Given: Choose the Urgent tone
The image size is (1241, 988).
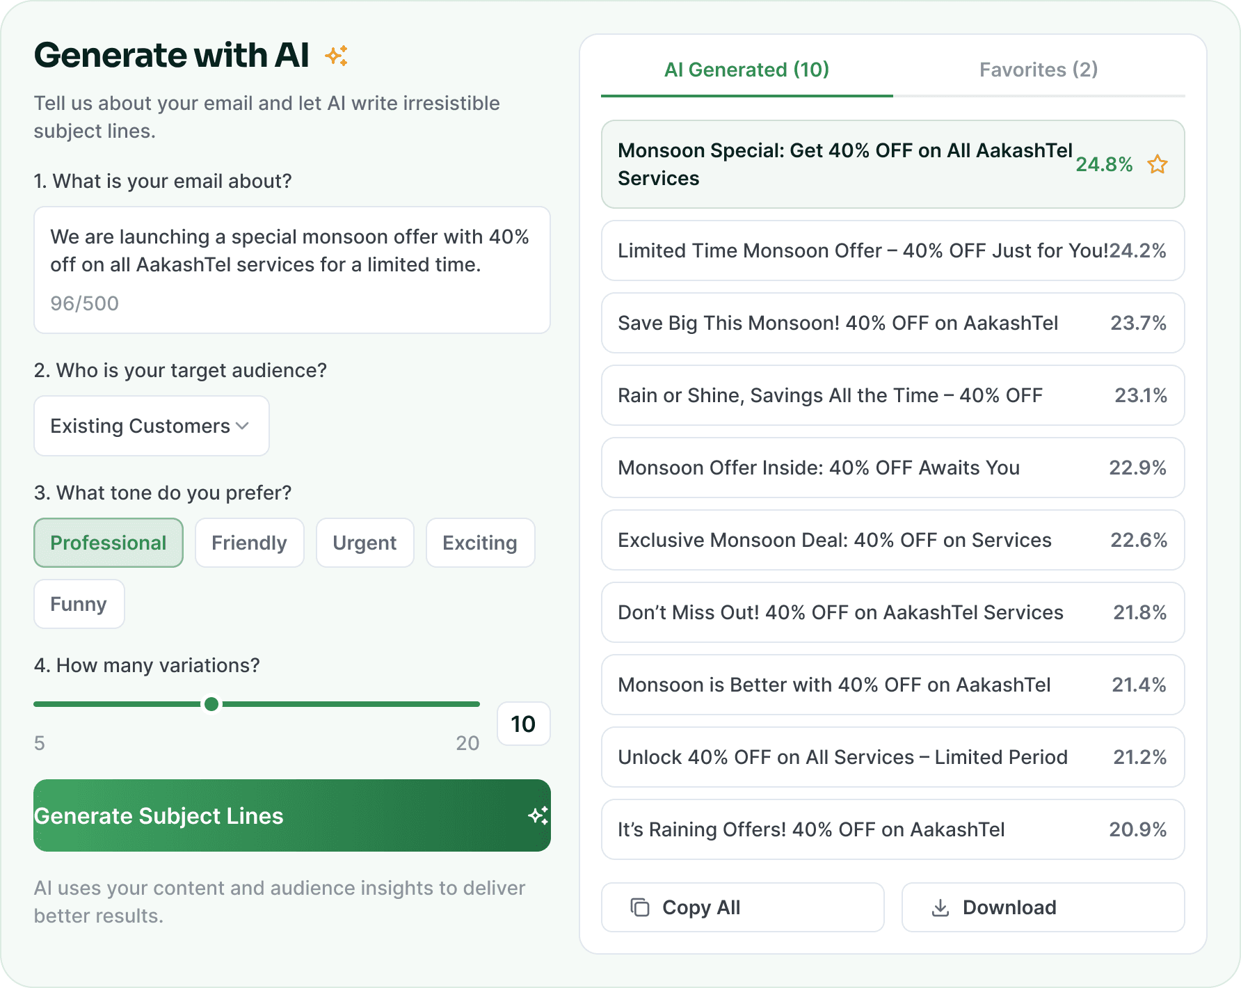Looking at the screenshot, I should (x=365, y=543).
